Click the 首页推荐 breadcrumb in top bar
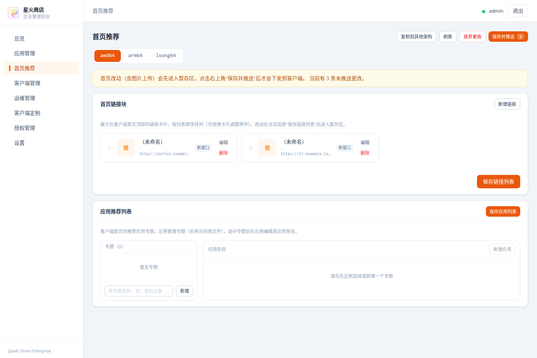537x358 pixels. point(103,11)
